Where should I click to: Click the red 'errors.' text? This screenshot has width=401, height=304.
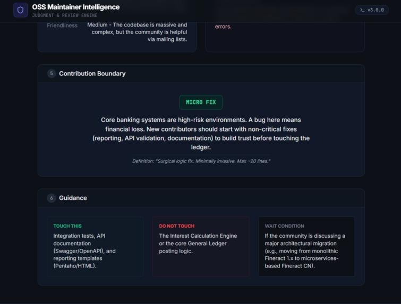coord(223,27)
